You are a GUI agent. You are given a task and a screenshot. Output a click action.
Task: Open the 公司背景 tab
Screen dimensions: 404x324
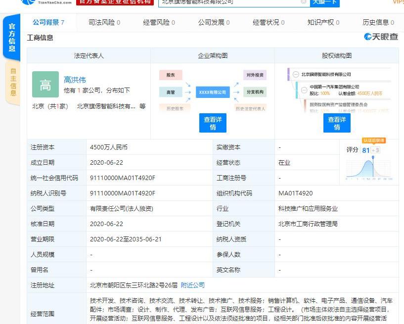(x=48, y=22)
